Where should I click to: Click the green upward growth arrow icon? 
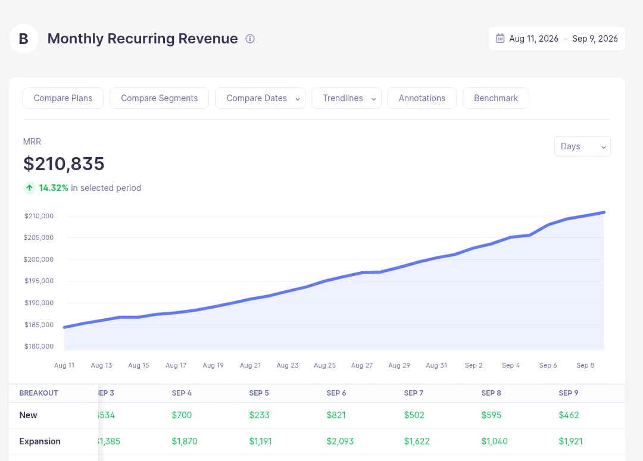pos(30,188)
